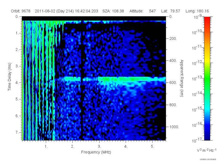The width and height of the screenshot is (221, 165).
Task: Click the '600.' apparent range tick label
Action: point(173,83)
